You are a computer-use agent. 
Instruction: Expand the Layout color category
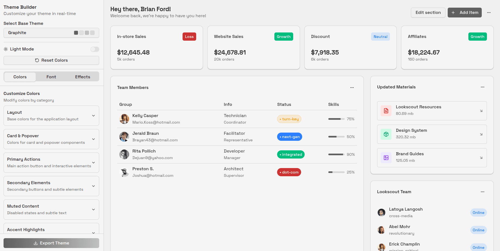pyautogui.click(x=93, y=116)
